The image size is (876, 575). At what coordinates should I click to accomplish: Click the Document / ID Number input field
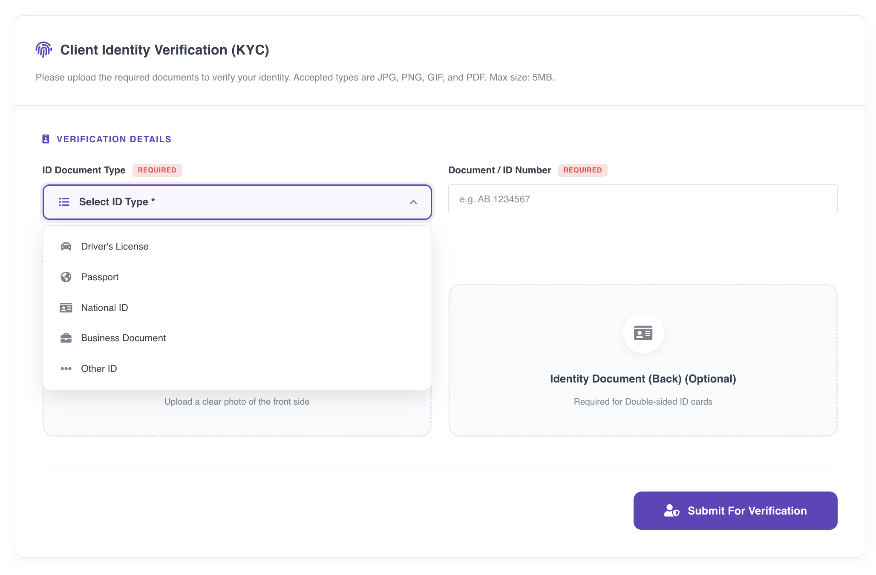(x=643, y=199)
